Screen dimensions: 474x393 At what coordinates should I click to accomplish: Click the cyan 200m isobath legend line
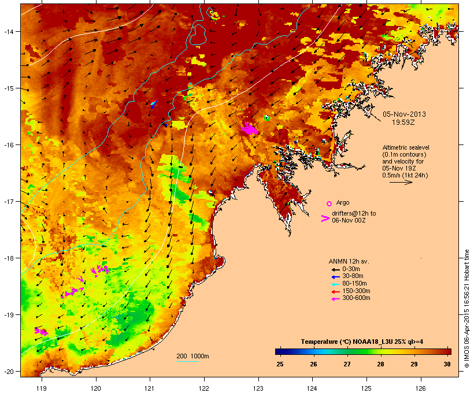click(188, 361)
